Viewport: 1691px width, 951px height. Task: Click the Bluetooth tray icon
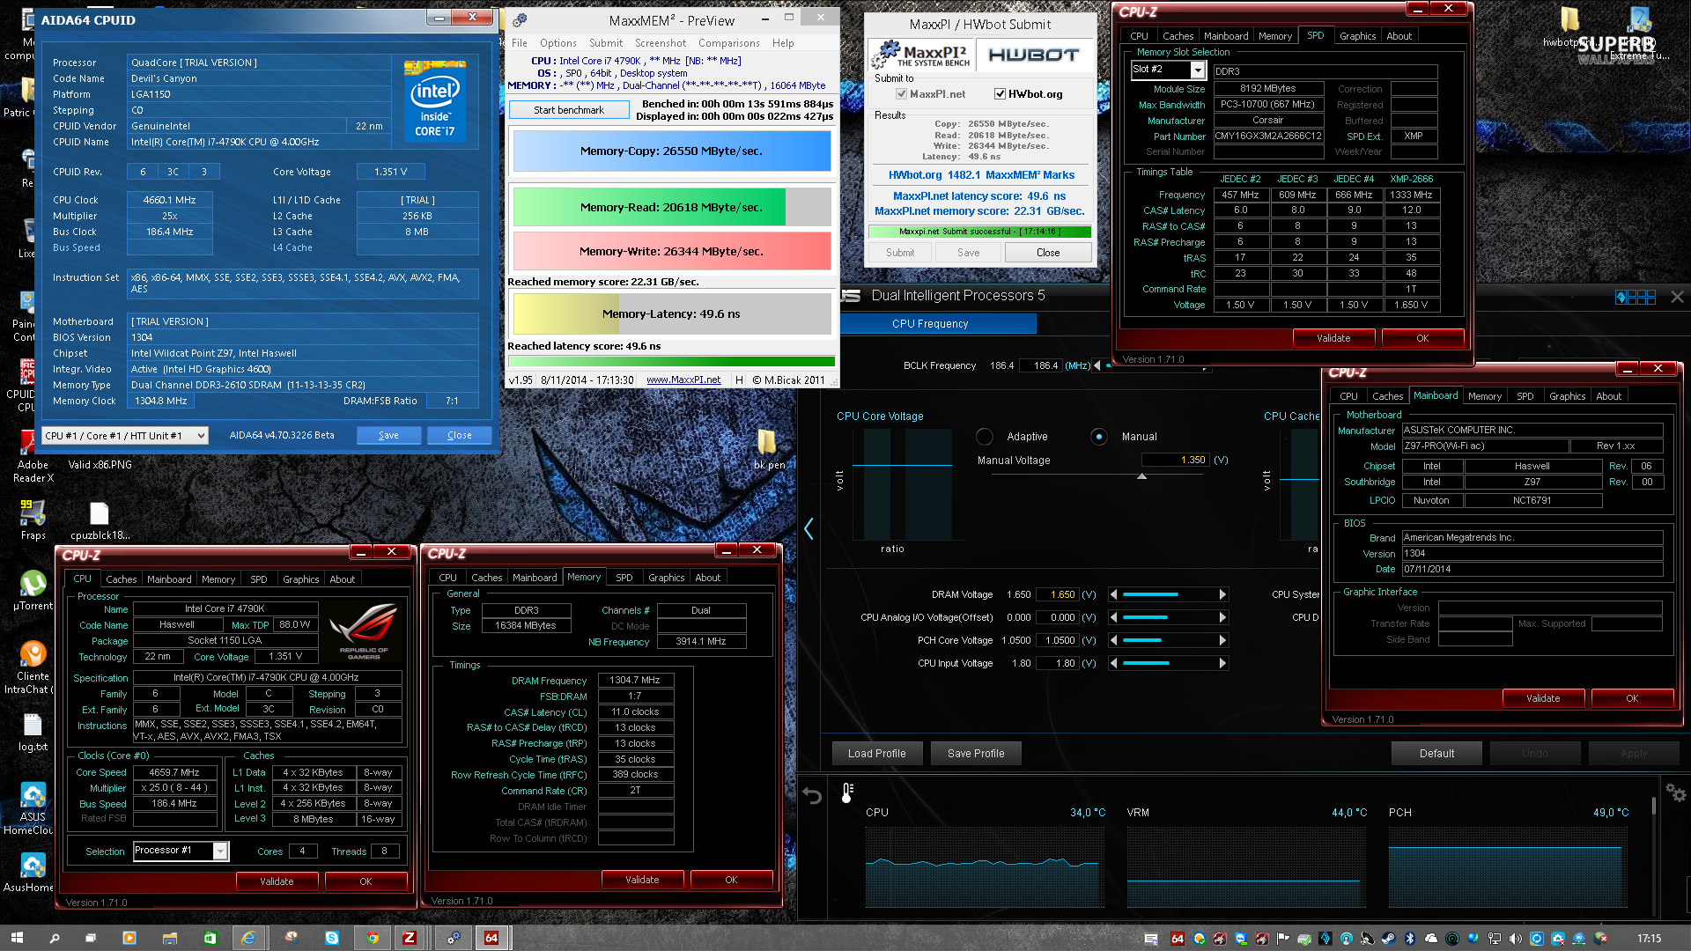[x=1409, y=939]
